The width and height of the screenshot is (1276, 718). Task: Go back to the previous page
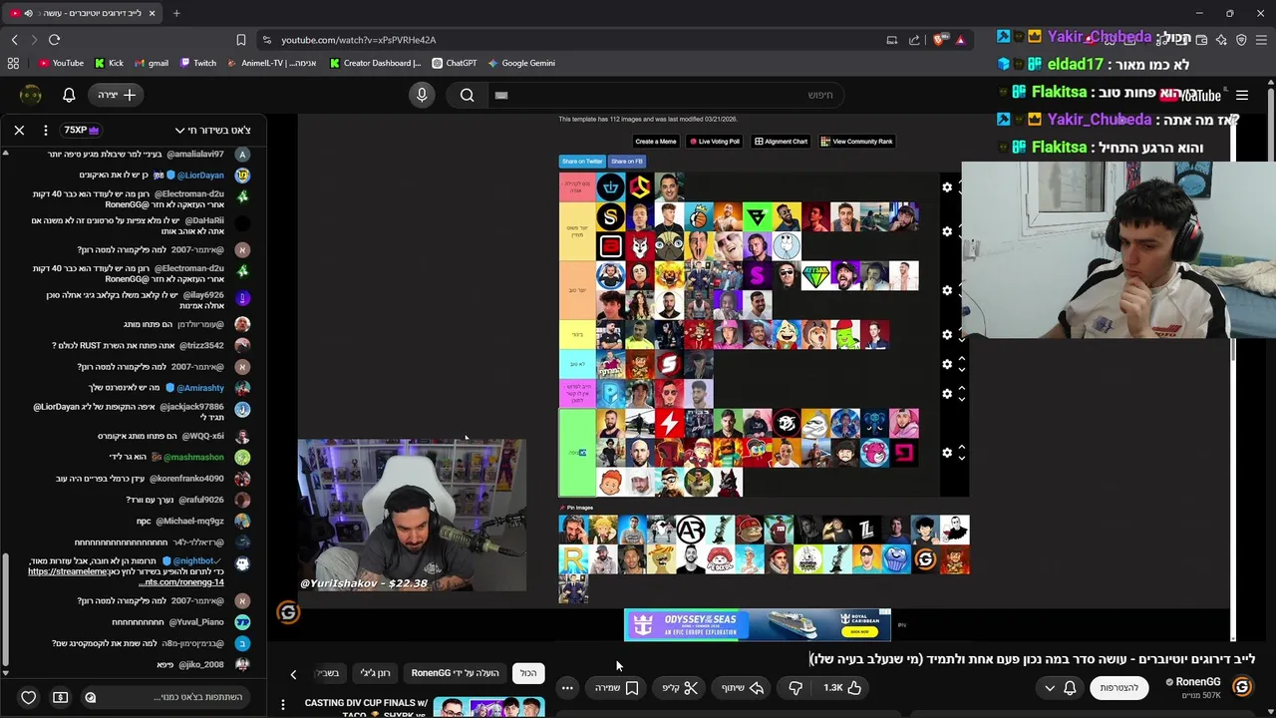14,40
